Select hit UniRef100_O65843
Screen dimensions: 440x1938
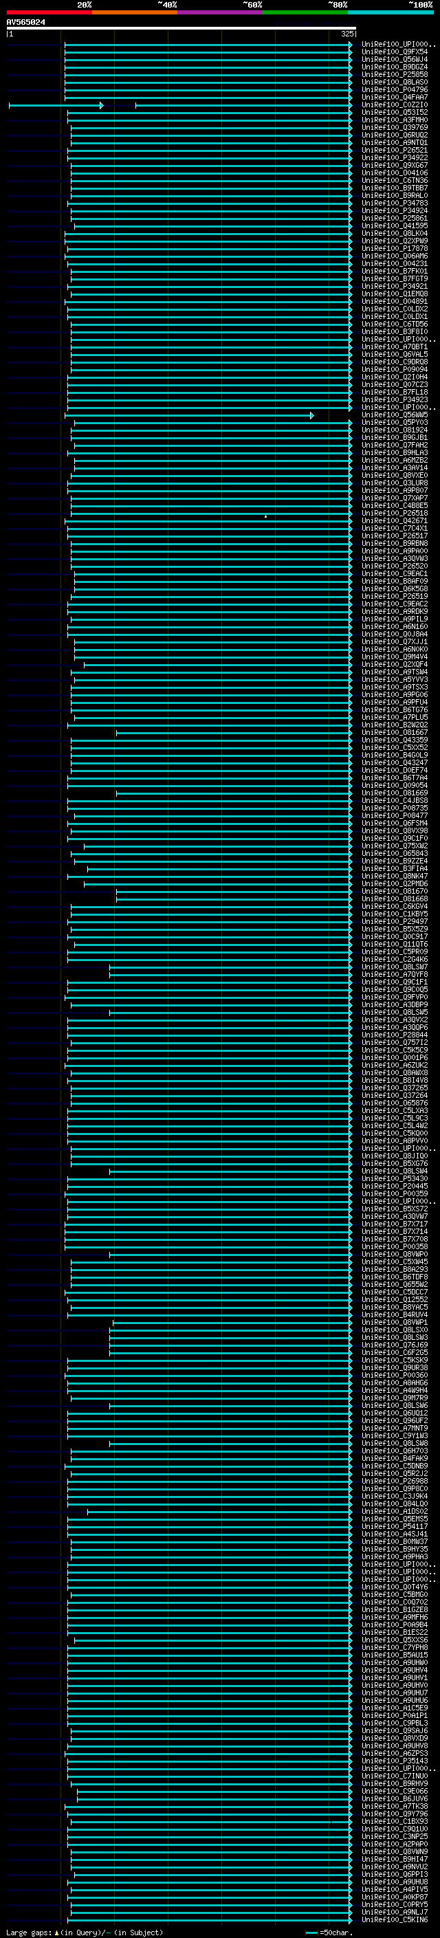pyautogui.click(x=394, y=853)
